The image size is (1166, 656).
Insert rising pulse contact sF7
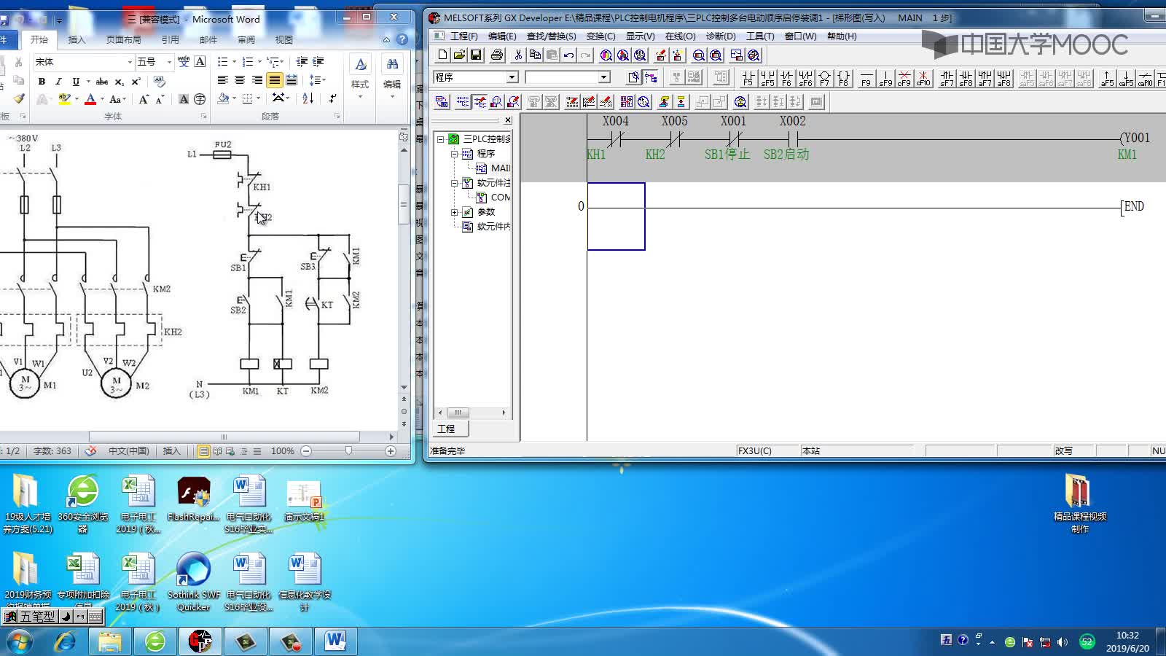947,77
